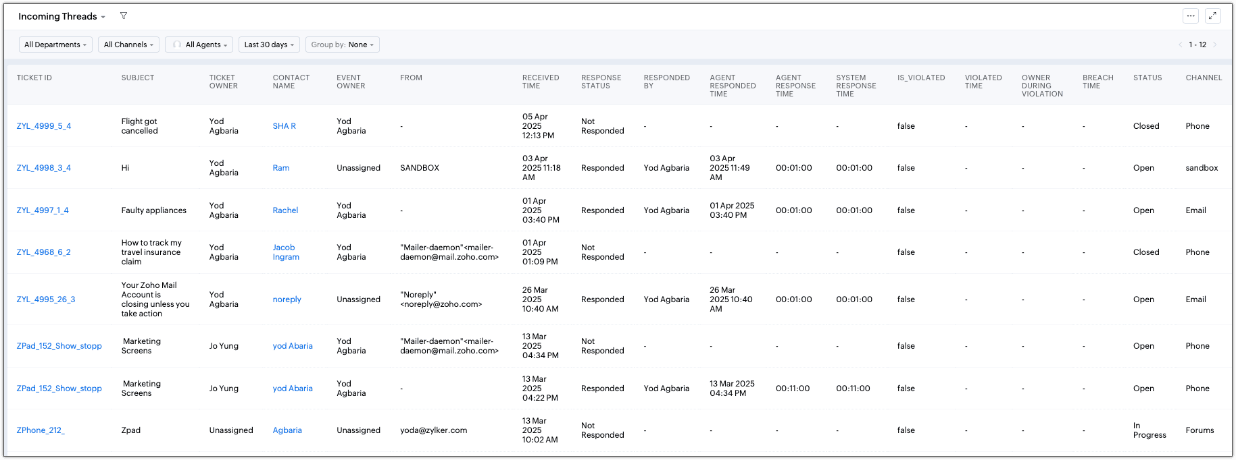The width and height of the screenshot is (1236, 460).
Task: Go to next page of results
Action: (x=1215, y=45)
